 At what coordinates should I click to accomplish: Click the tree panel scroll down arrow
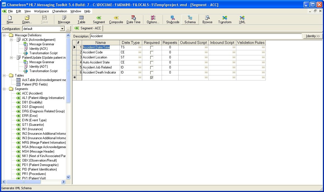coord(68,177)
